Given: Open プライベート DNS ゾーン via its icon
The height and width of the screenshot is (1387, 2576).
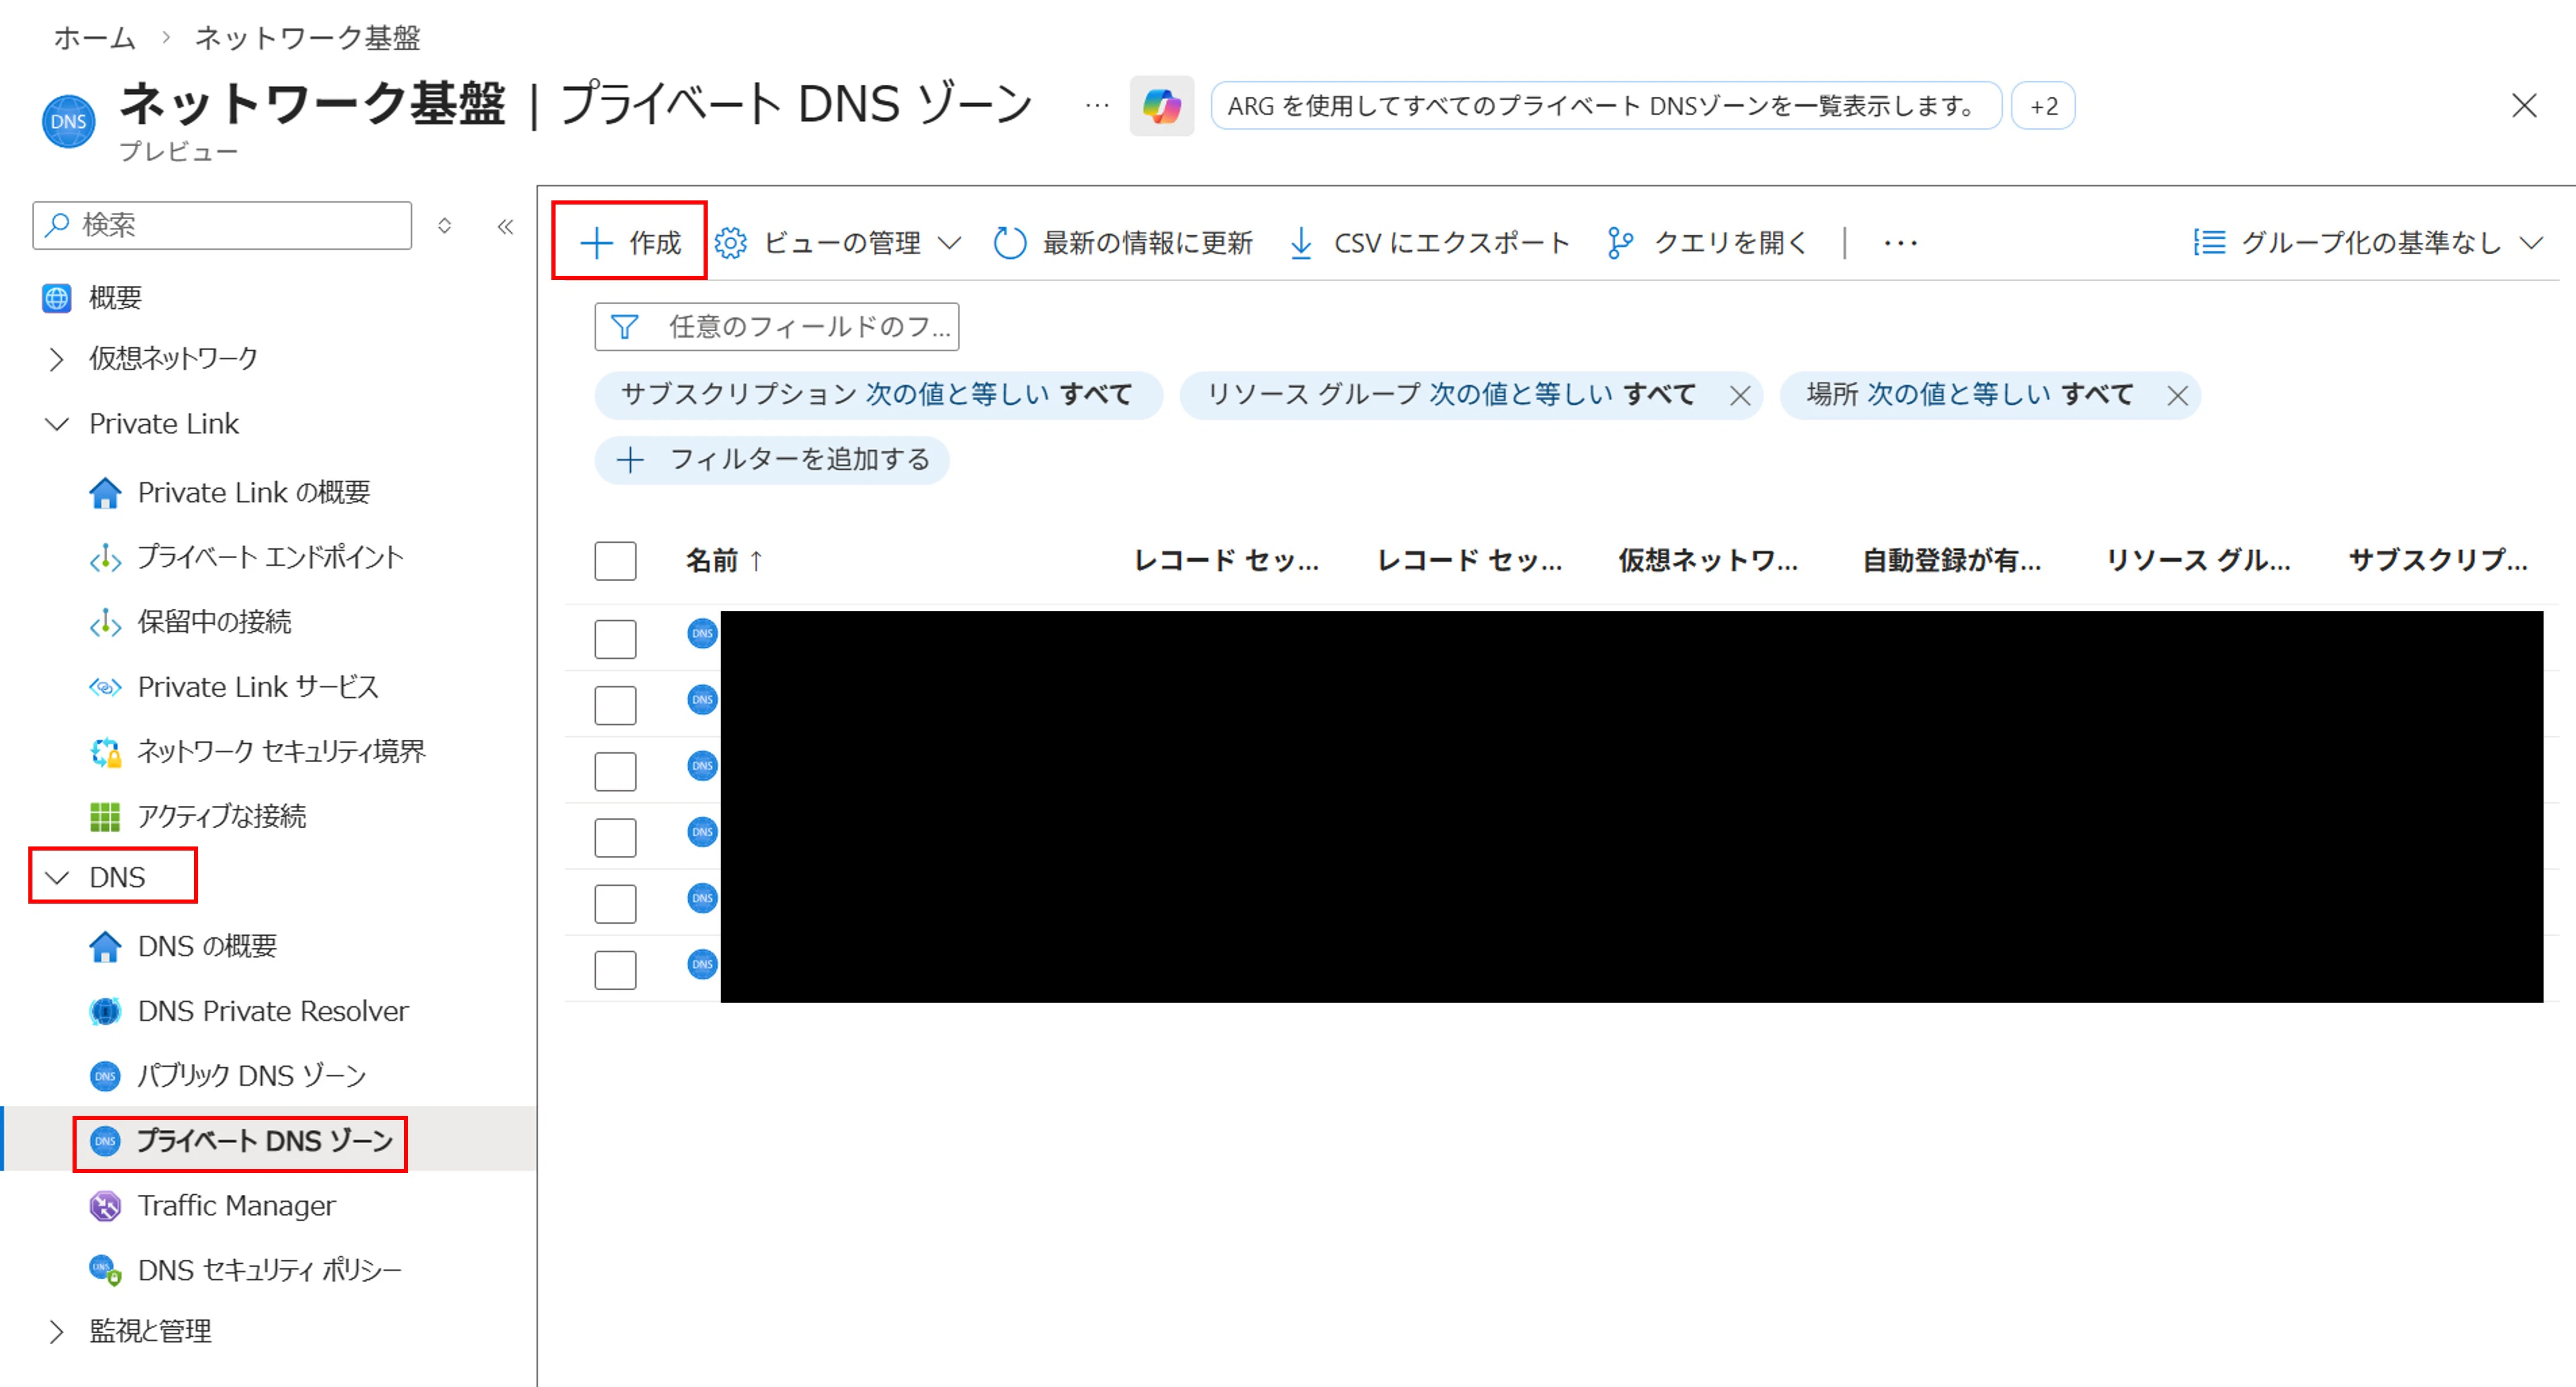Looking at the screenshot, I should click(104, 1141).
